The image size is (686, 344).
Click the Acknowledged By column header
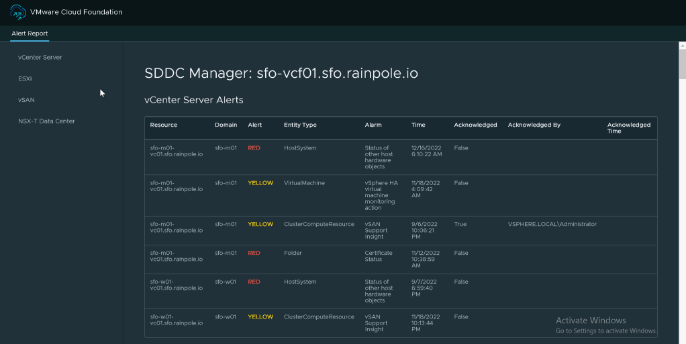[534, 125]
